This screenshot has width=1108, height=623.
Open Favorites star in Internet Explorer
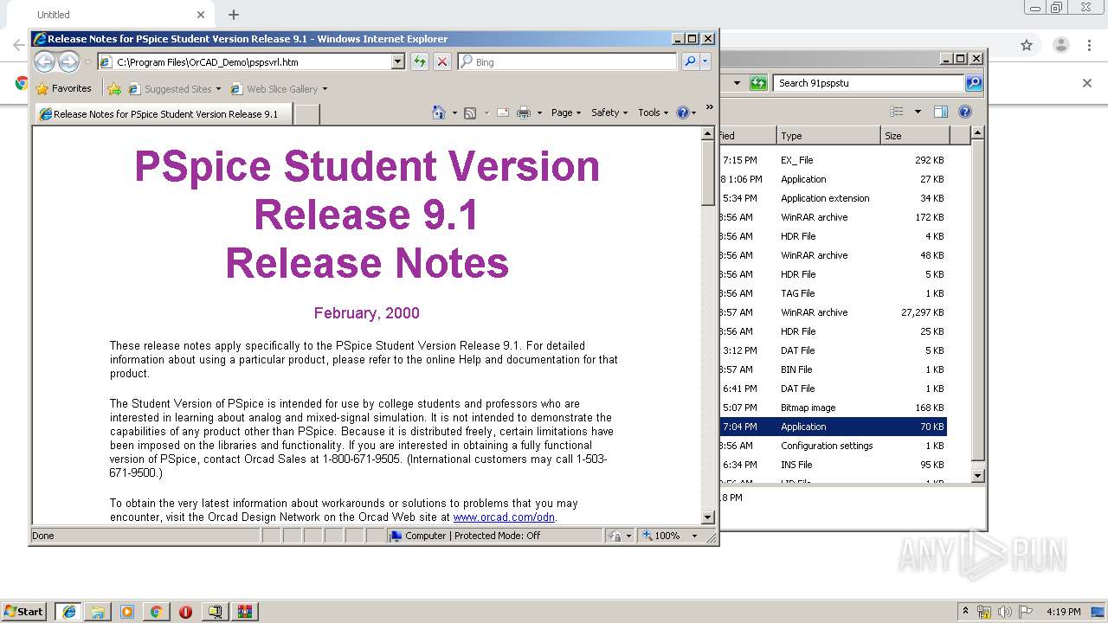click(x=64, y=88)
